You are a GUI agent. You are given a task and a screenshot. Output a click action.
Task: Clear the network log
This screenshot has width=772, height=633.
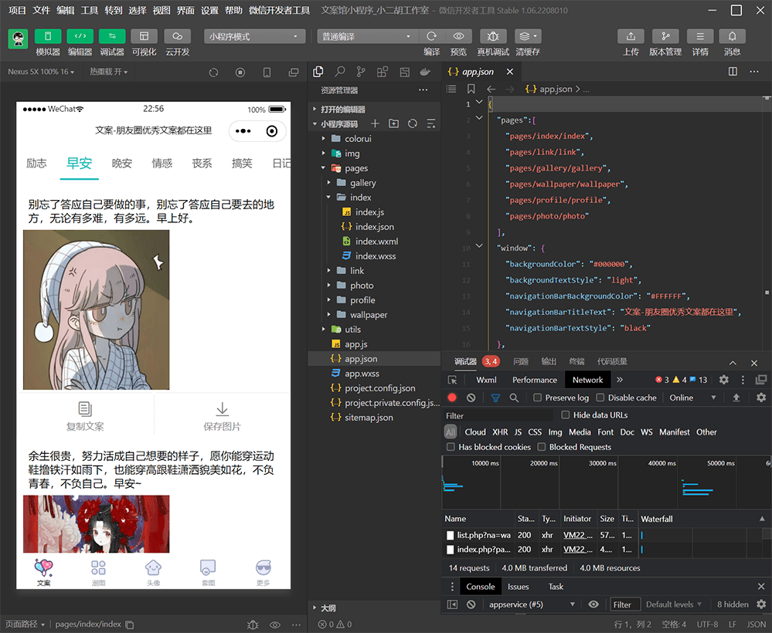(x=471, y=398)
